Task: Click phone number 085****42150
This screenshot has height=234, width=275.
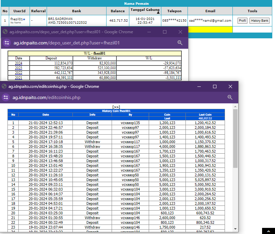Action: pos(174,21)
